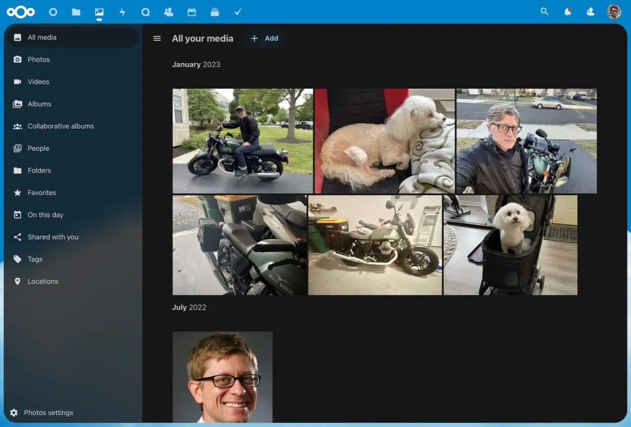Open close-up photo of motorcycle seat and bins
631x427 pixels.
coord(240,245)
